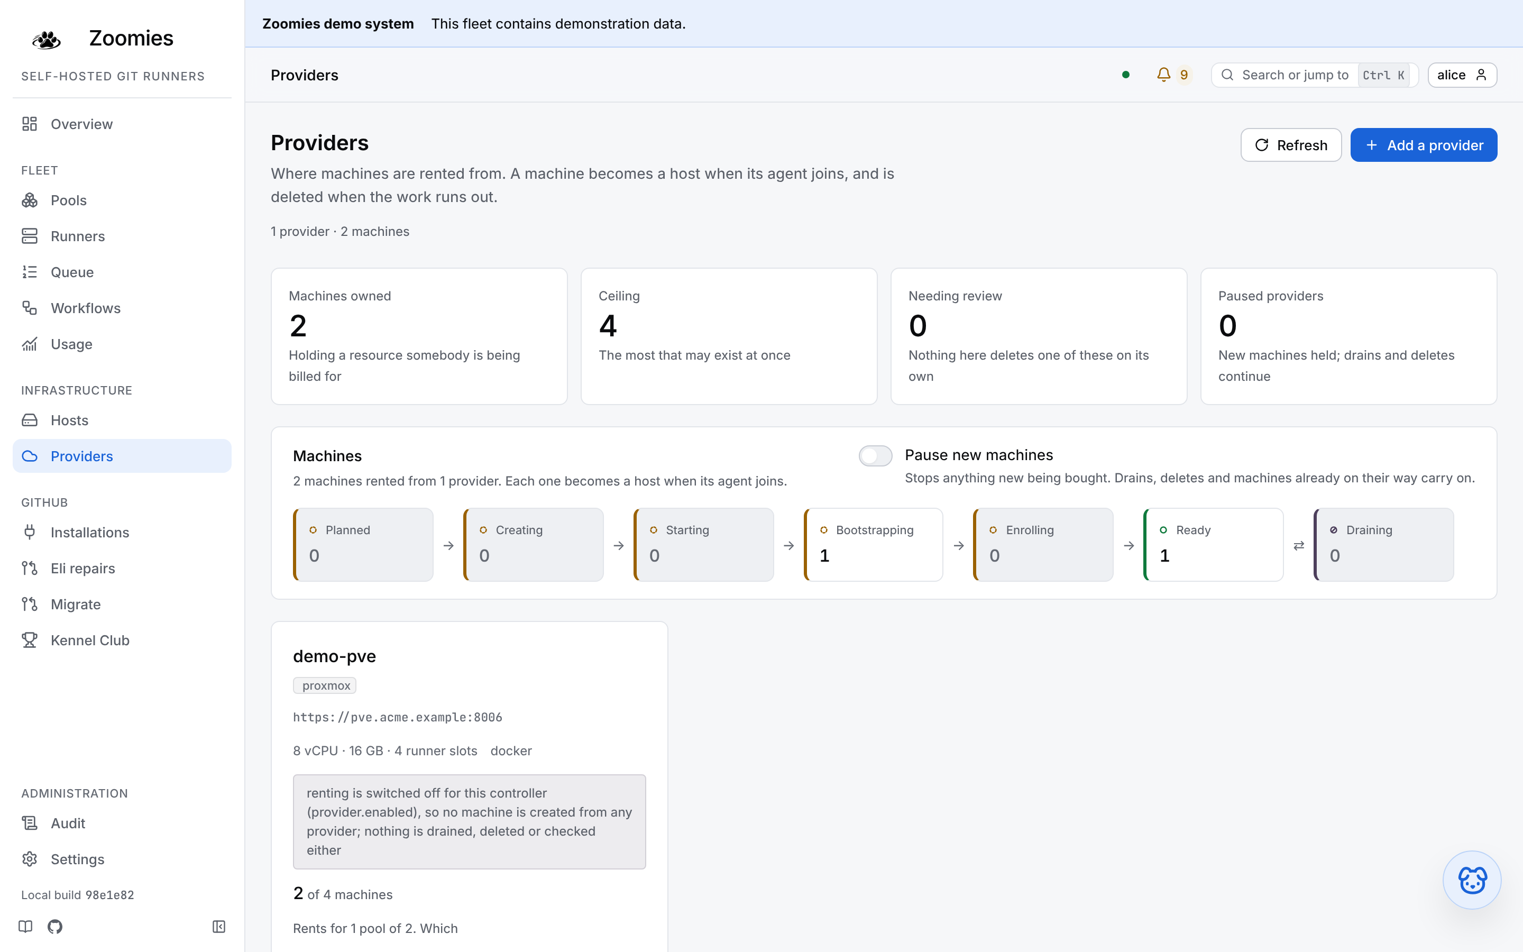Click the Local build 98e1e82 text
The height and width of the screenshot is (952, 1523).
77,895
